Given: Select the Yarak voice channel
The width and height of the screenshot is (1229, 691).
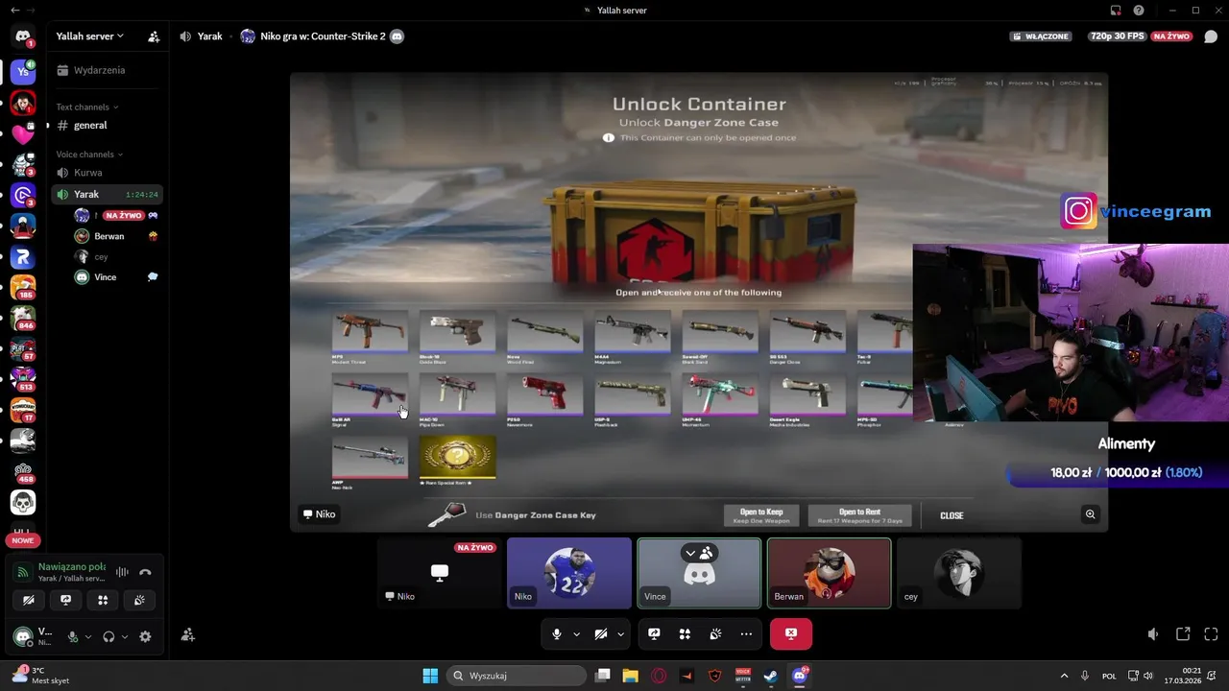Looking at the screenshot, I should coord(107,194).
